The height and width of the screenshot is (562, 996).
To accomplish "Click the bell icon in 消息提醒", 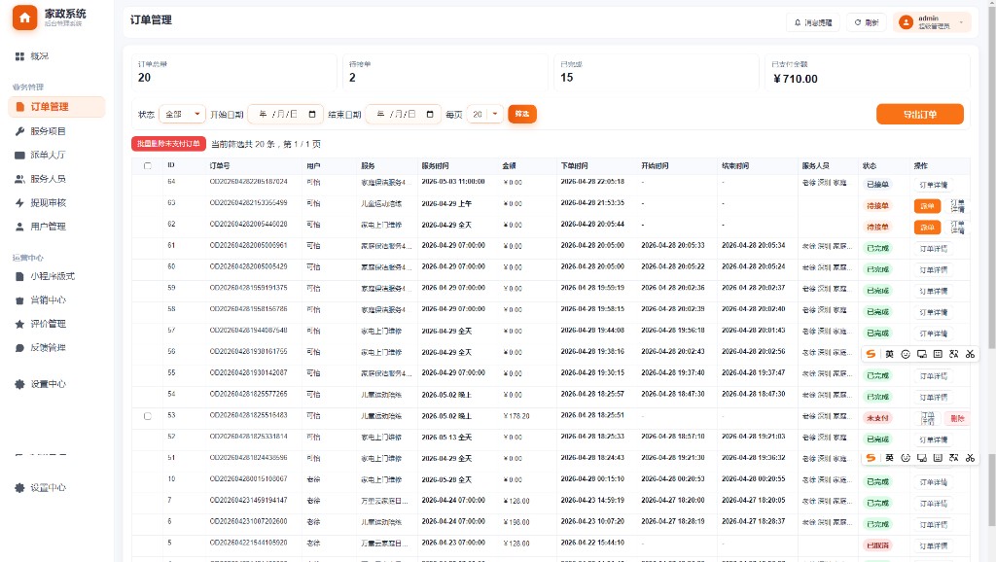I will click(x=798, y=22).
